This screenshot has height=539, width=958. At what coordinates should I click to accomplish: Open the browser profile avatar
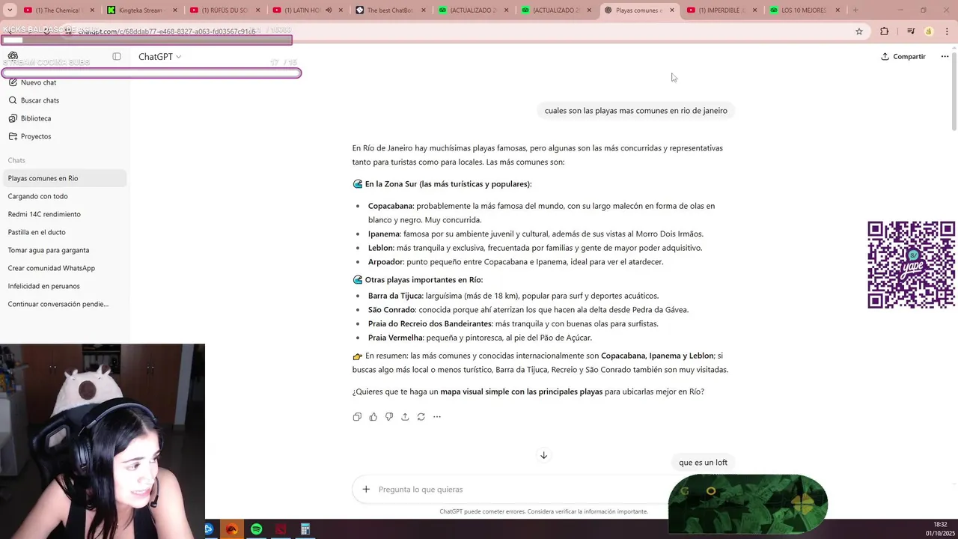[x=929, y=31]
